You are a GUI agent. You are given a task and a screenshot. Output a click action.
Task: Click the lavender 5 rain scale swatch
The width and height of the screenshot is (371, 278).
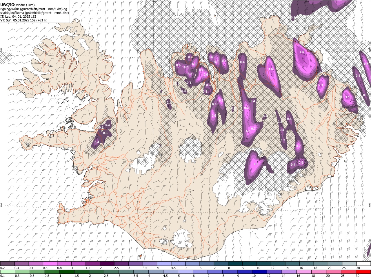coord(185,272)
